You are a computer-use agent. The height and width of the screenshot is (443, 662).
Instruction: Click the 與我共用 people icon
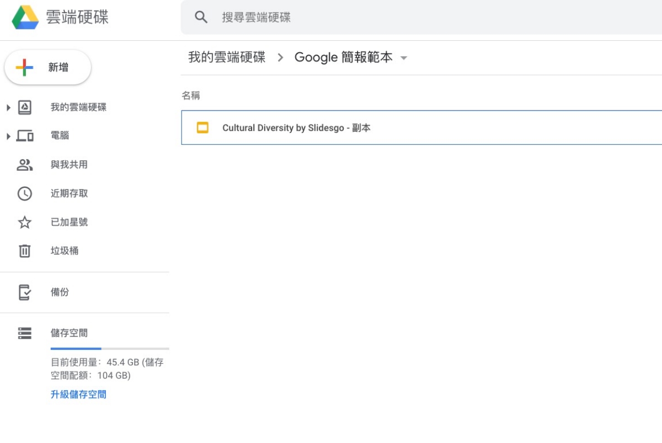pyautogui.click(x=25, y=165)
